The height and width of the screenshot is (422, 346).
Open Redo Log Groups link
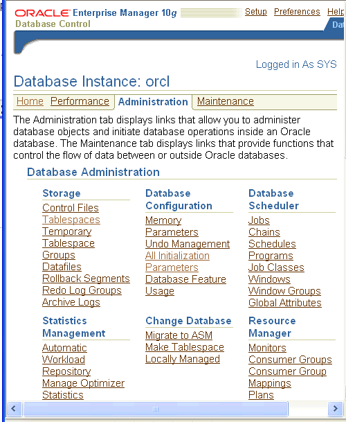coord(82,290)
